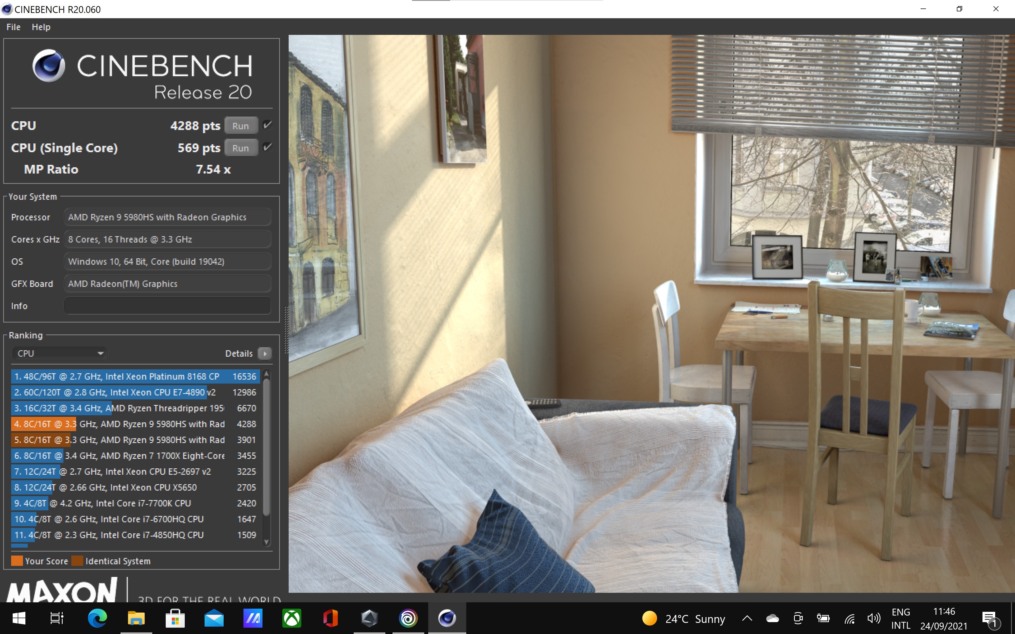Click the Ubisoft Connect swirl icon
This screenshot has width=1015, height=634.
click(x=408, y=618)
